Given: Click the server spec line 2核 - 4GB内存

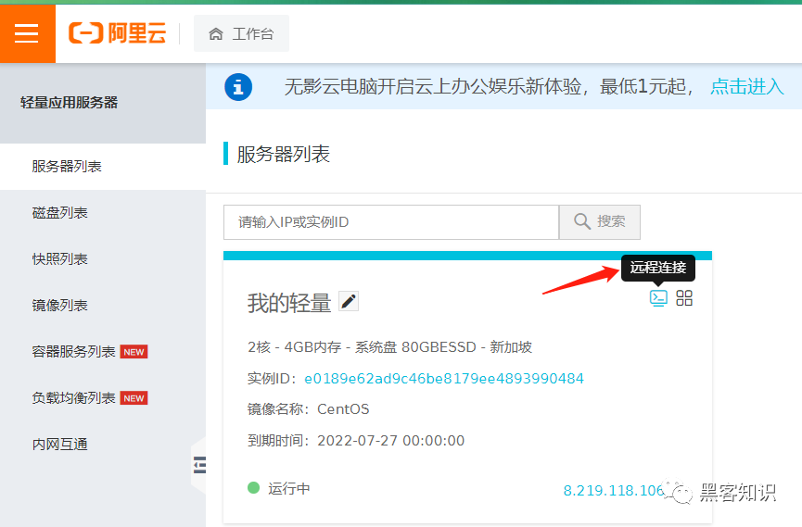Looking at the screenshot, I should tap(389, 347).
